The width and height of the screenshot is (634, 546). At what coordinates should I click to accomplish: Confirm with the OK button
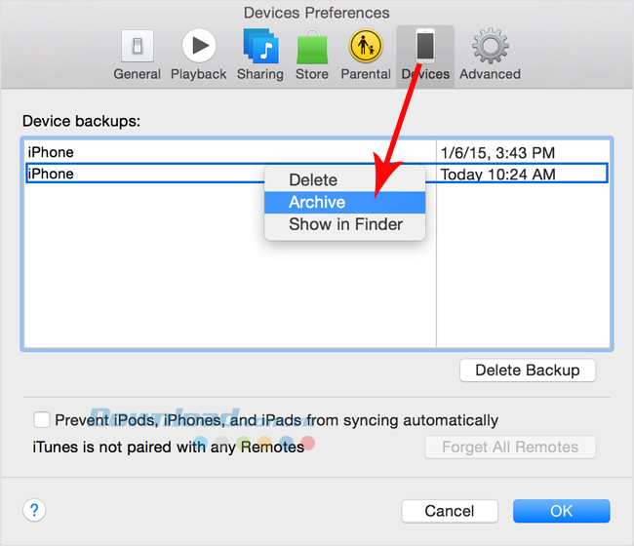561,511
